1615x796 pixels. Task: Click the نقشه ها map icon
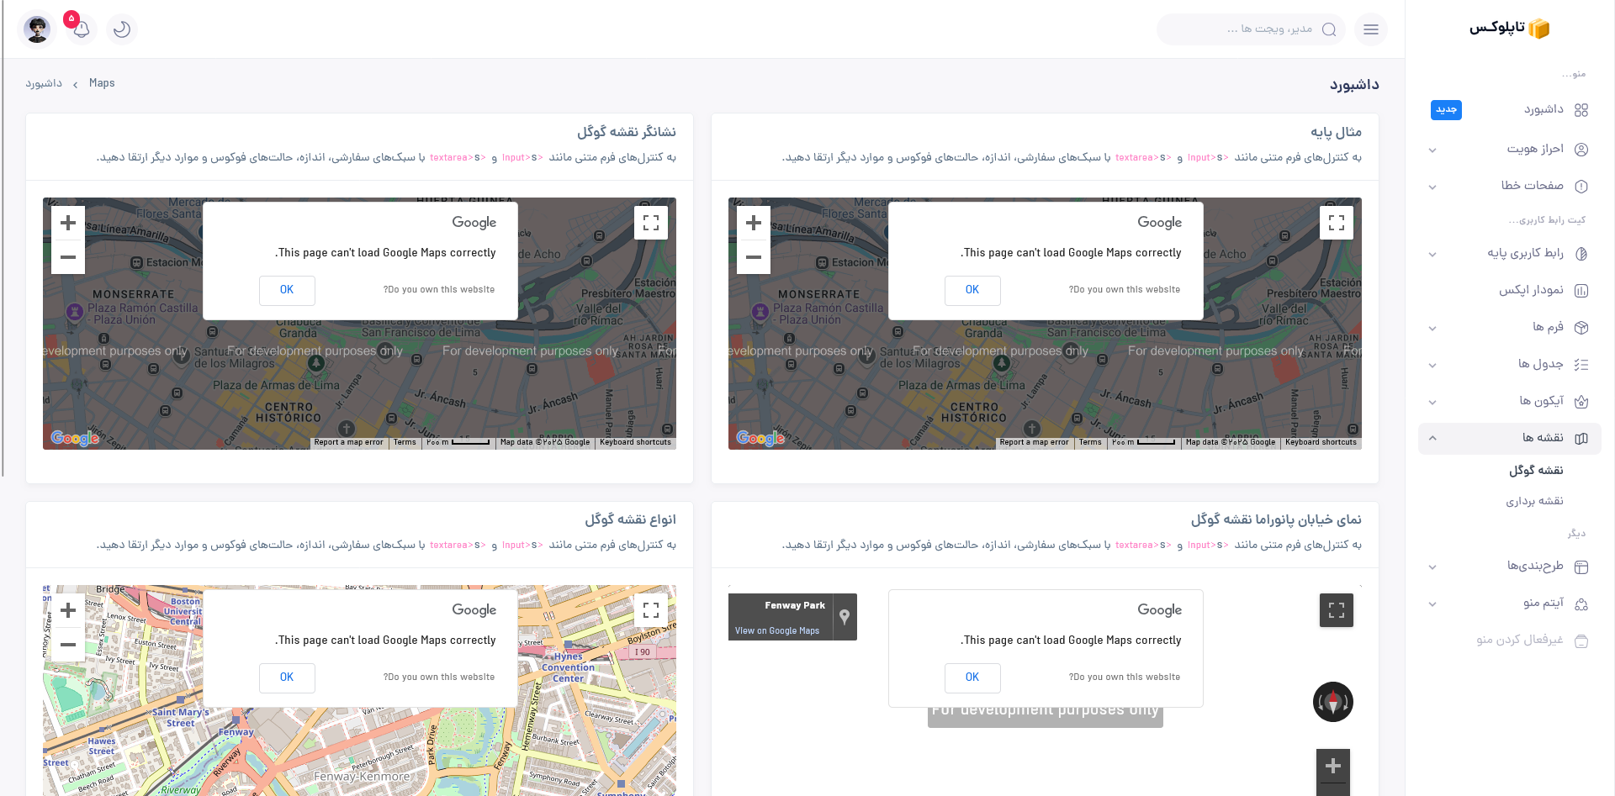[1581, 438]
